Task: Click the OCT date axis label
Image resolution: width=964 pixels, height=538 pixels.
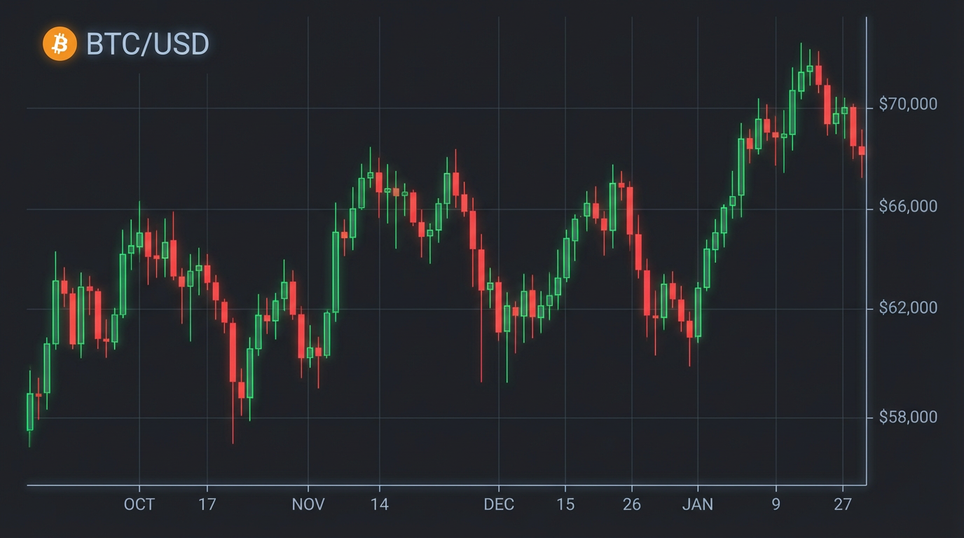Action: pos(139,504)
